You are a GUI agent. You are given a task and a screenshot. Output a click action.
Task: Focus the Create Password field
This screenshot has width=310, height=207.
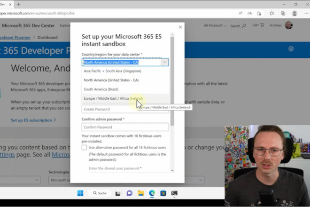point(125,109)
